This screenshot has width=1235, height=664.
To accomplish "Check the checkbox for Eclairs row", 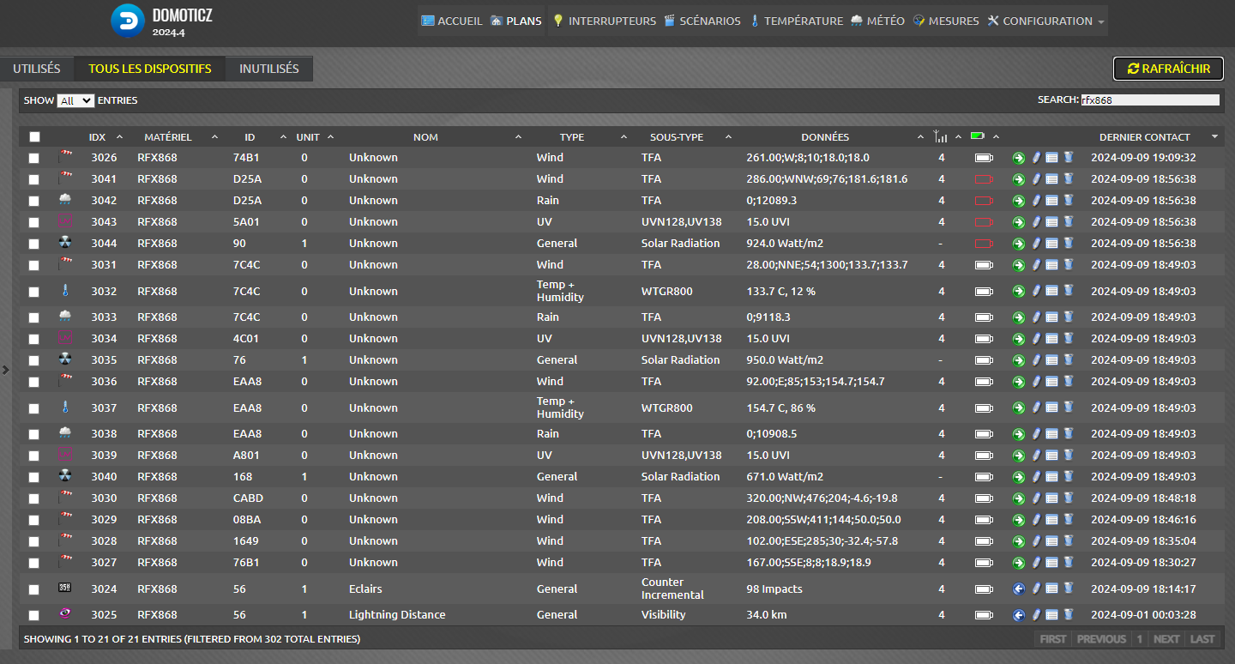I will (x=34, y=590).
